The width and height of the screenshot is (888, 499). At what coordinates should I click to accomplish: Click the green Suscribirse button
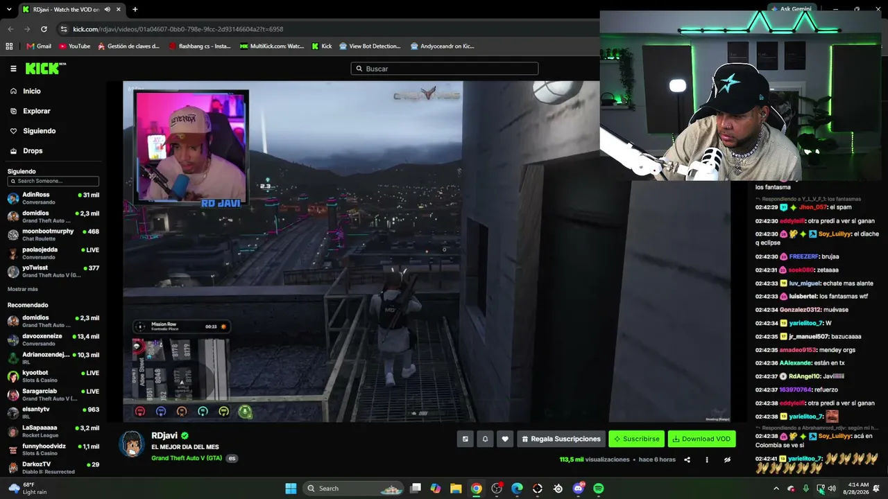point(636,439)
